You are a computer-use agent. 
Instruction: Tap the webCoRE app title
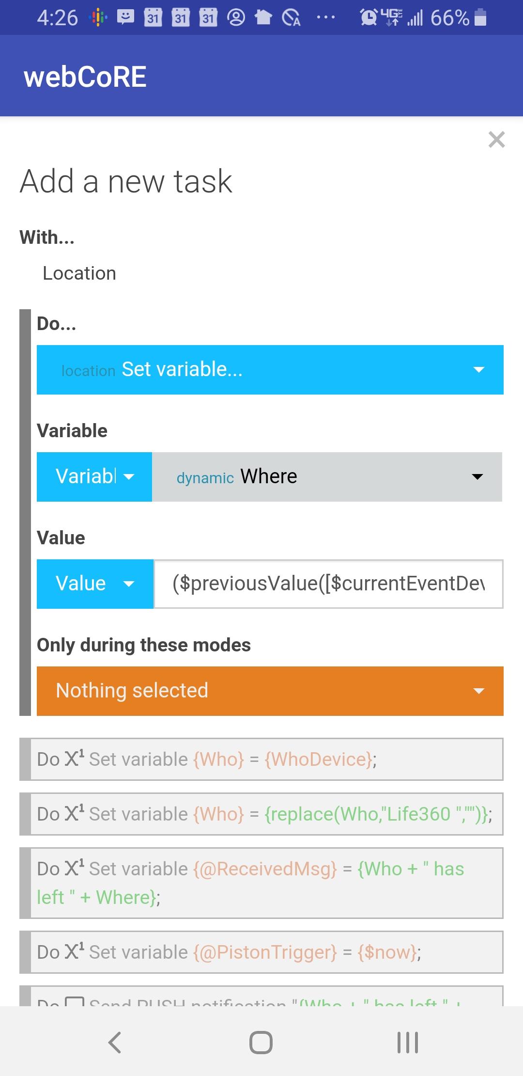point(85,77)
